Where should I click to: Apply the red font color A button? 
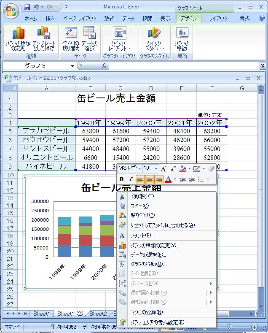tap(169, 179)
